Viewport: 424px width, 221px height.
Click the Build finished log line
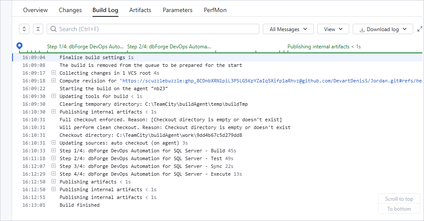tap(80, 205)
